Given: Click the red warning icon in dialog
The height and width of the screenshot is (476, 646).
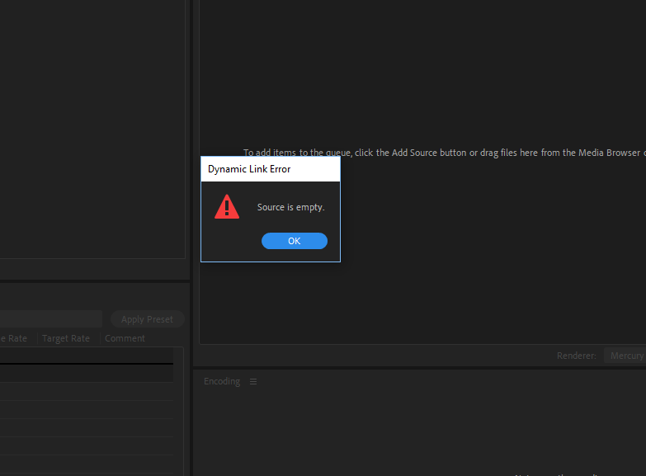Looking at the screenshot, I should coord(227,206).
